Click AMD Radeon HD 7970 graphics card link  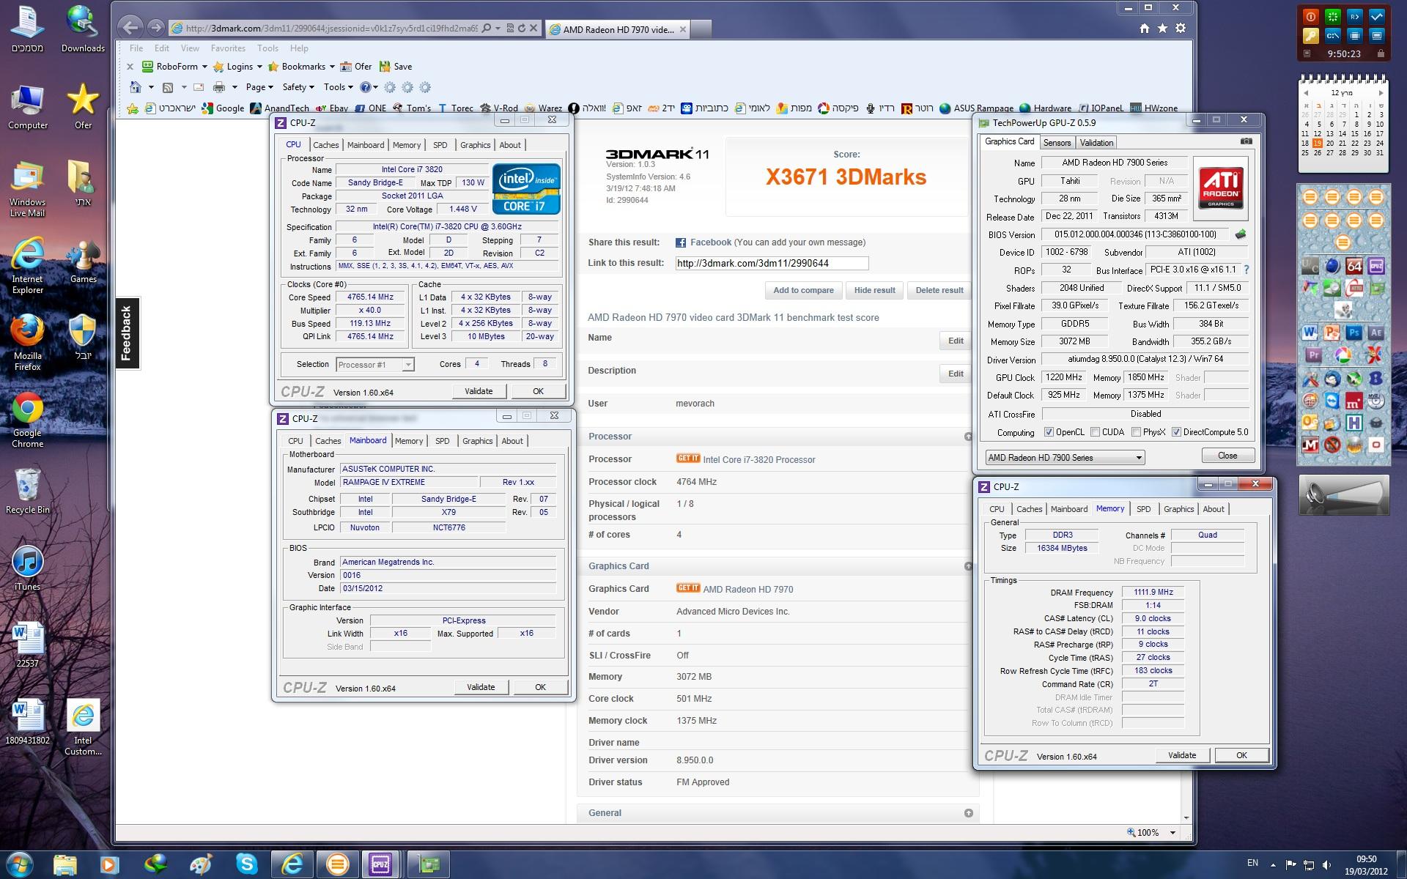pos(748,589)
